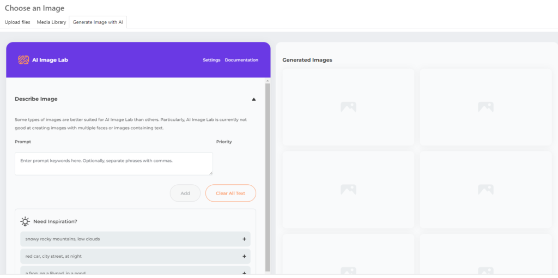Collapse the Describe Image section
The height and width of the screenshot is (278, 558).
(254, 99)
